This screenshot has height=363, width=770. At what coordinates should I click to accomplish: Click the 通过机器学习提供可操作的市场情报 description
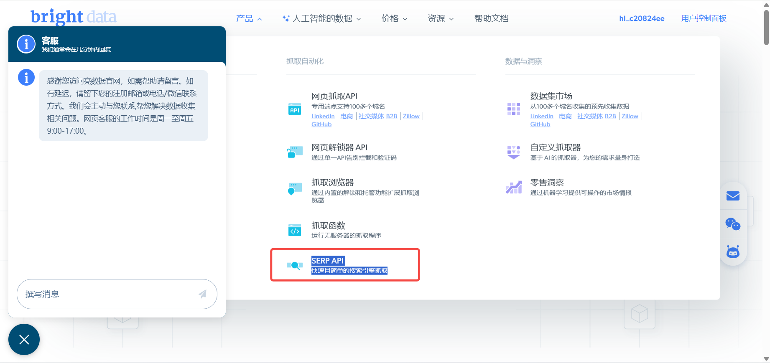[581, 193]
